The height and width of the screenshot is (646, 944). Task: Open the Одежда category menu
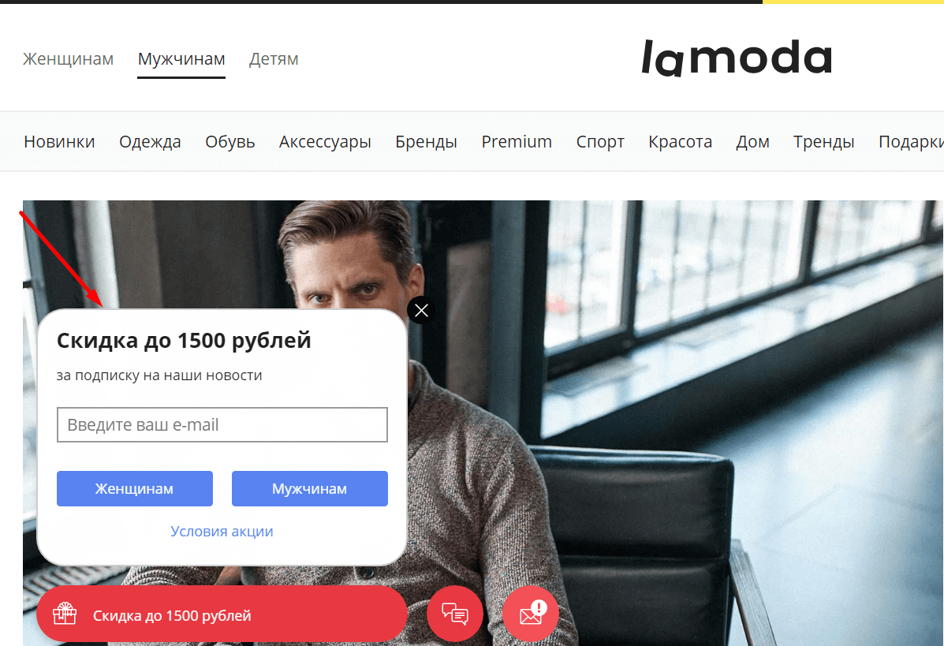150,141
